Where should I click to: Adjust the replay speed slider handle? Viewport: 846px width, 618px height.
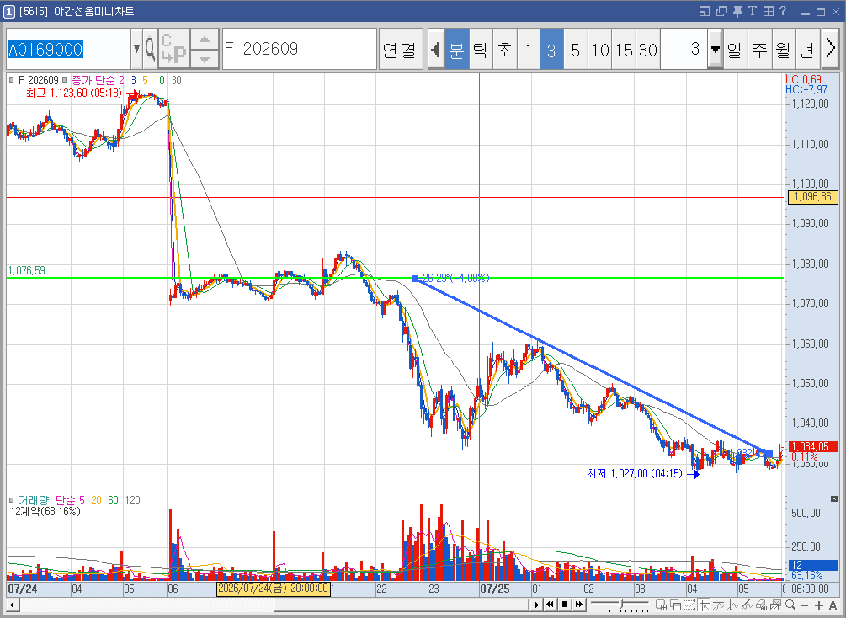pyautogui.click(x=621, y=604)
